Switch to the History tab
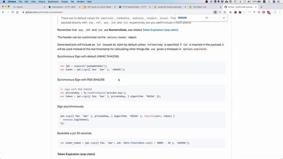Viewport: 283px width, 159px height. pos(29,7)
